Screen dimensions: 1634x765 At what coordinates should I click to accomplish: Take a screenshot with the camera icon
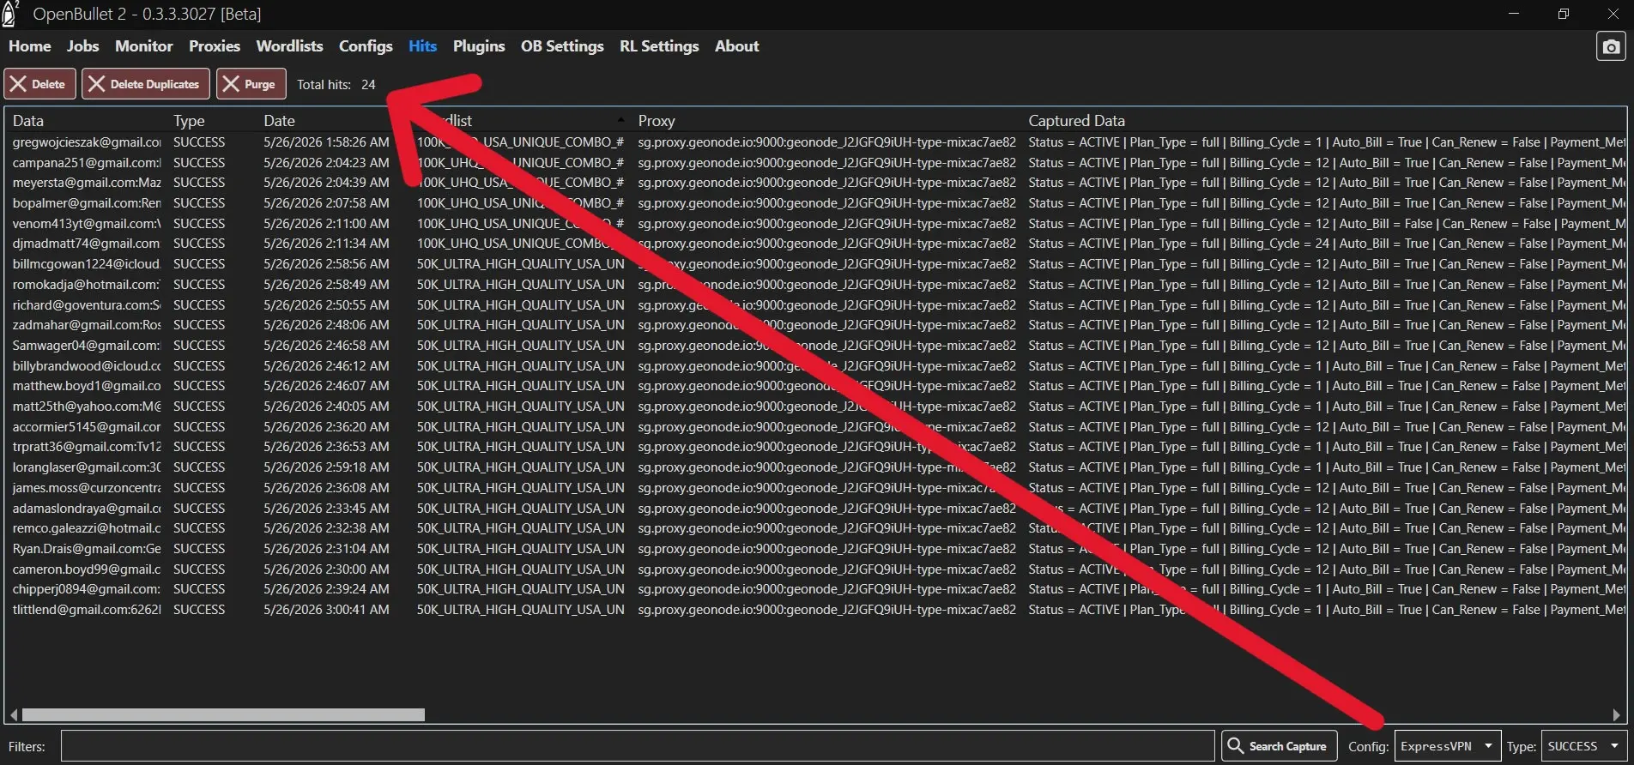1611,47
